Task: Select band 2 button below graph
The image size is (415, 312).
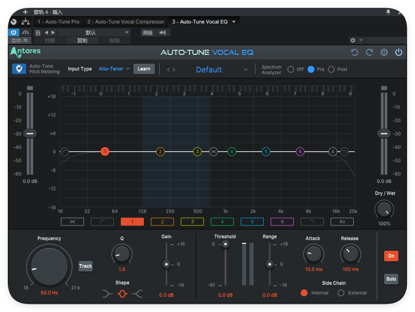Action: (x=162, y=222)
